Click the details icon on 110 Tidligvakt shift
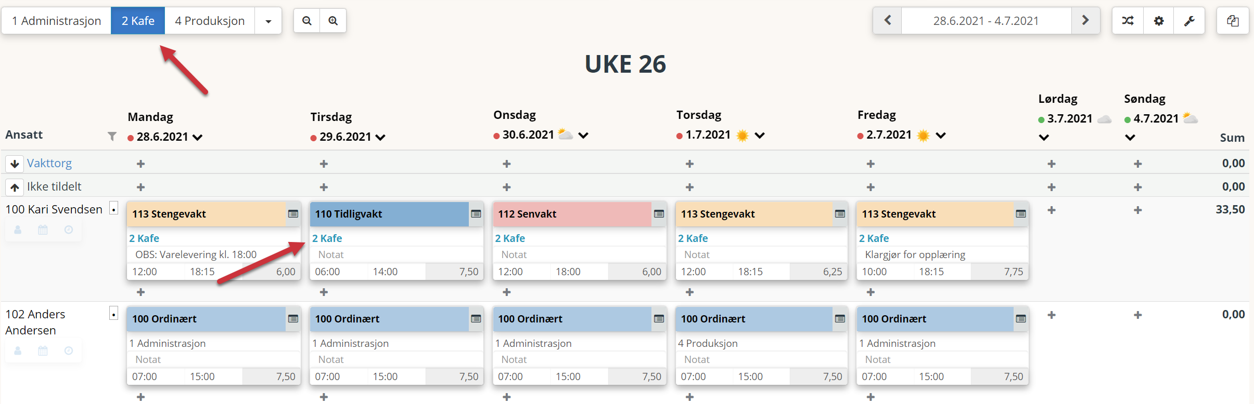1254x404 pixels. pyautogui.click(x=476, y=214)
